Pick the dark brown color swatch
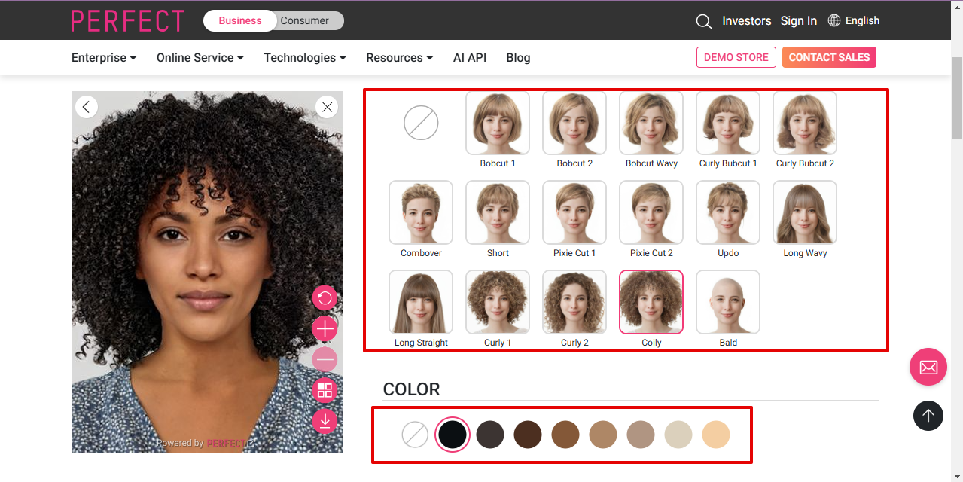 (528, 435)
